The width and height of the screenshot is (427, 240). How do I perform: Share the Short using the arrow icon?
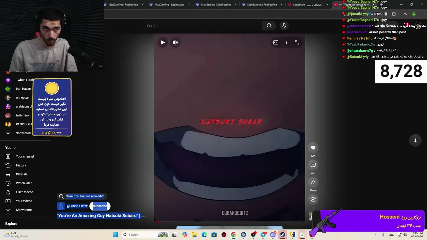[x=313, y=182]
